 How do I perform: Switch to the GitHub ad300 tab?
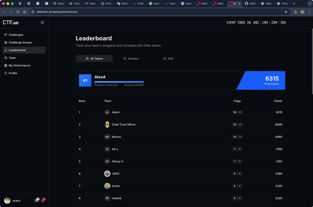251,3
